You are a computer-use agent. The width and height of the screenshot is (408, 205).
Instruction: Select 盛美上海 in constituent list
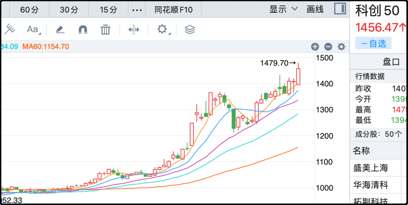pos(371,168)
